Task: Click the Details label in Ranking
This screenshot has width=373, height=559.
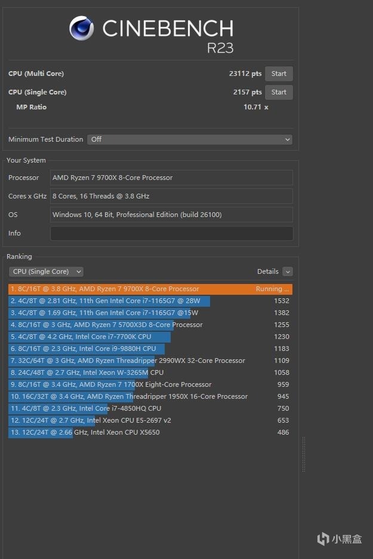Action: coord(267,271)
